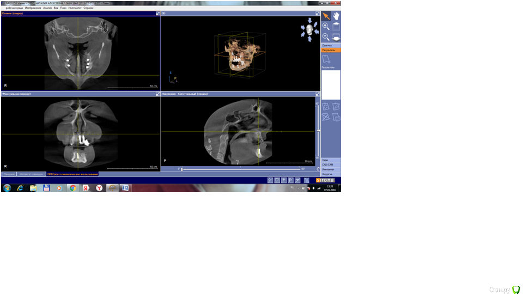523x294 pixels.
Task: Open the 'Имплантат' menu
Action: pos(75,8)
